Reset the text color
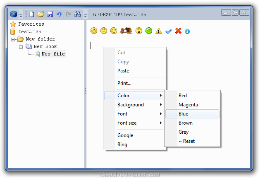260x178 pixels. coord(192,141)
